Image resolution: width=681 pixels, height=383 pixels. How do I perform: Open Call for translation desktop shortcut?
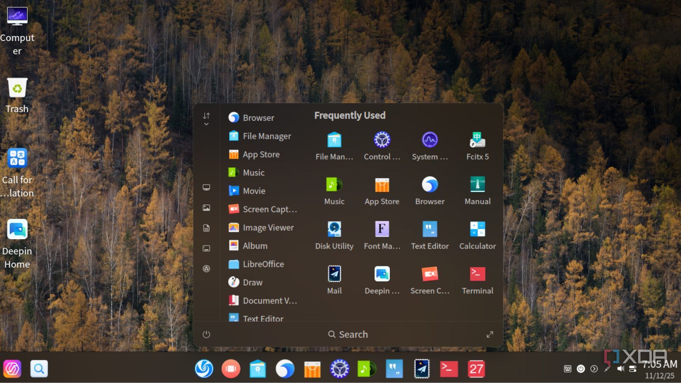click(17, 173)
